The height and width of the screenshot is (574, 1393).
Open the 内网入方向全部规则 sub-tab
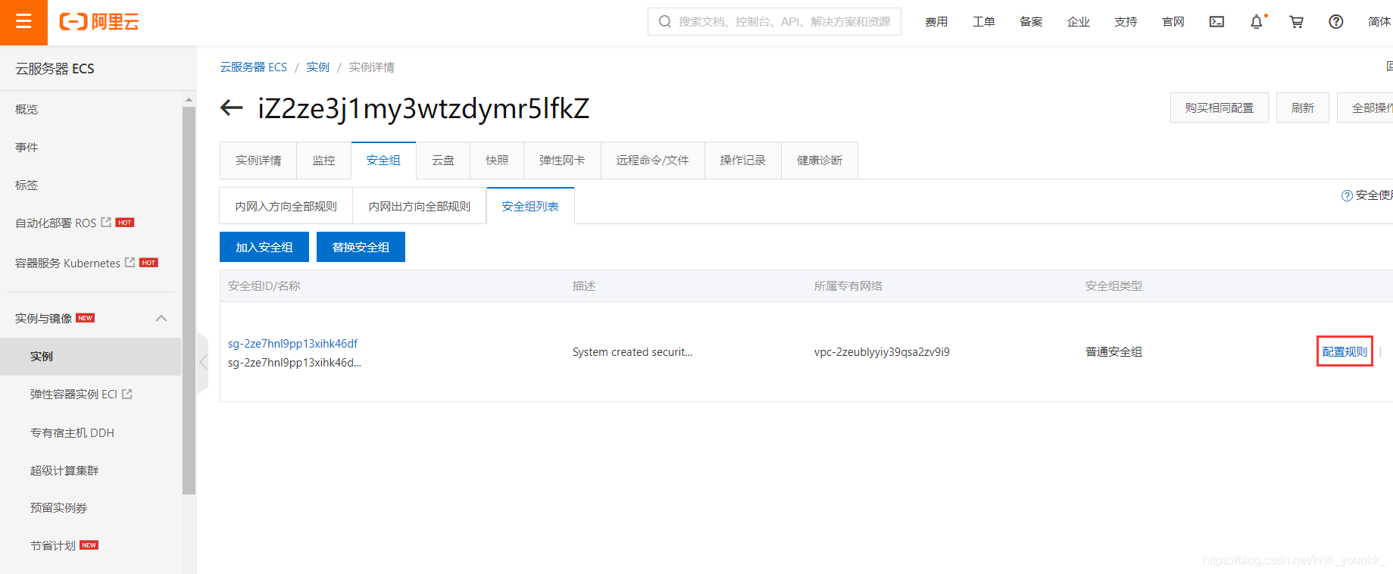(286, 206)
